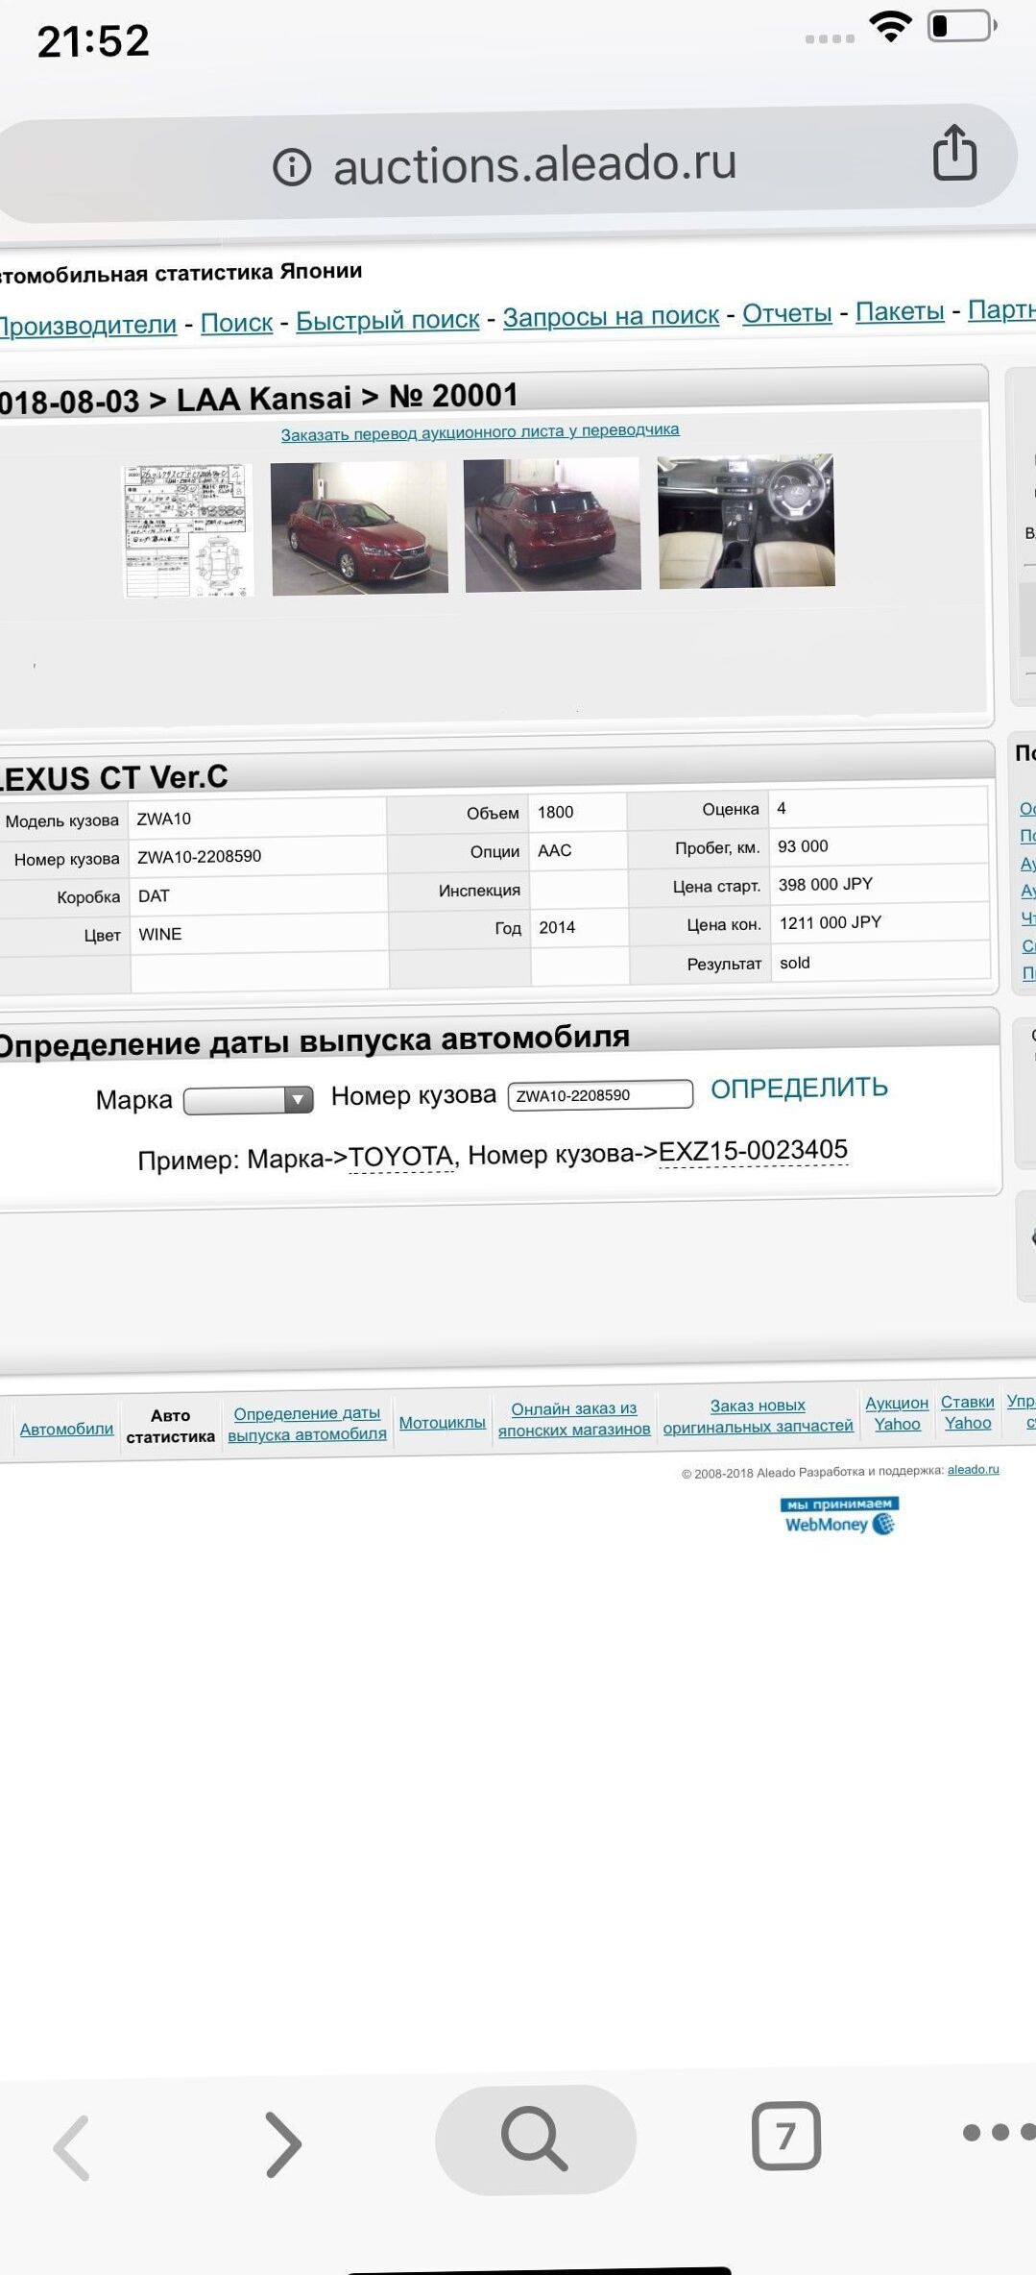Open the Автомобили footer link
This screenshot has height=2275, width=1036.
(67, 1429)
